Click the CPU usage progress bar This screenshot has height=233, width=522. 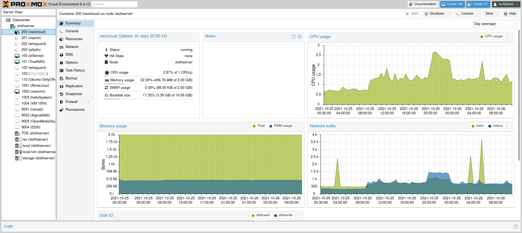point(148,76)
